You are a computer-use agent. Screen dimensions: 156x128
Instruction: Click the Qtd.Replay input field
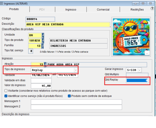(137, 80)
